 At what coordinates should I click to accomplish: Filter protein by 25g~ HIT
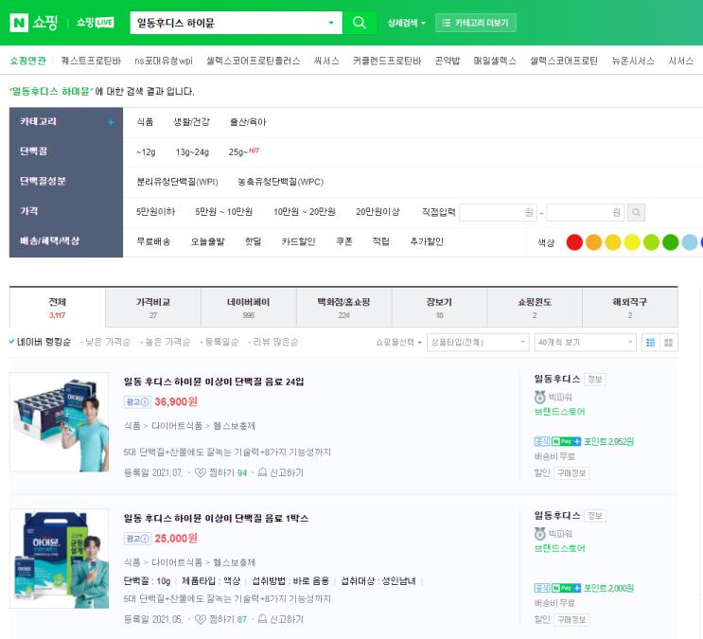tap(244, 151)
